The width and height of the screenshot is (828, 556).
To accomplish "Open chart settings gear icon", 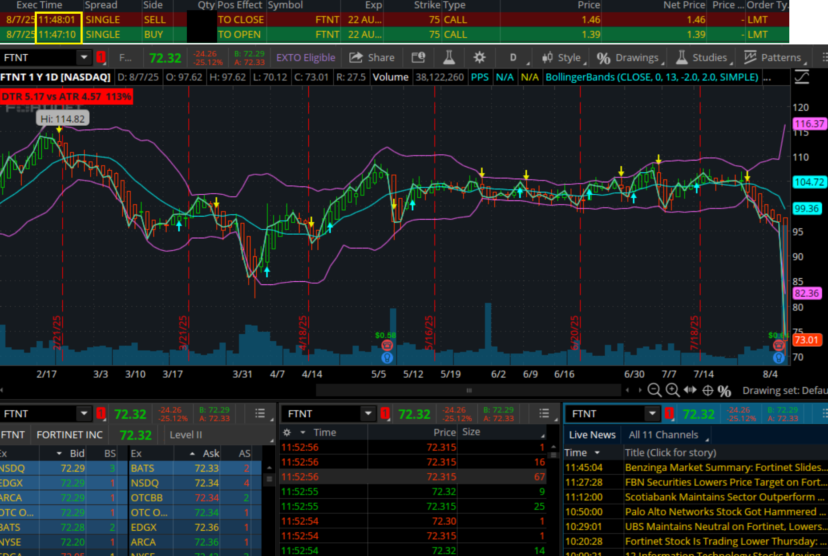I will pyautogui.click(x=479, y=58).
